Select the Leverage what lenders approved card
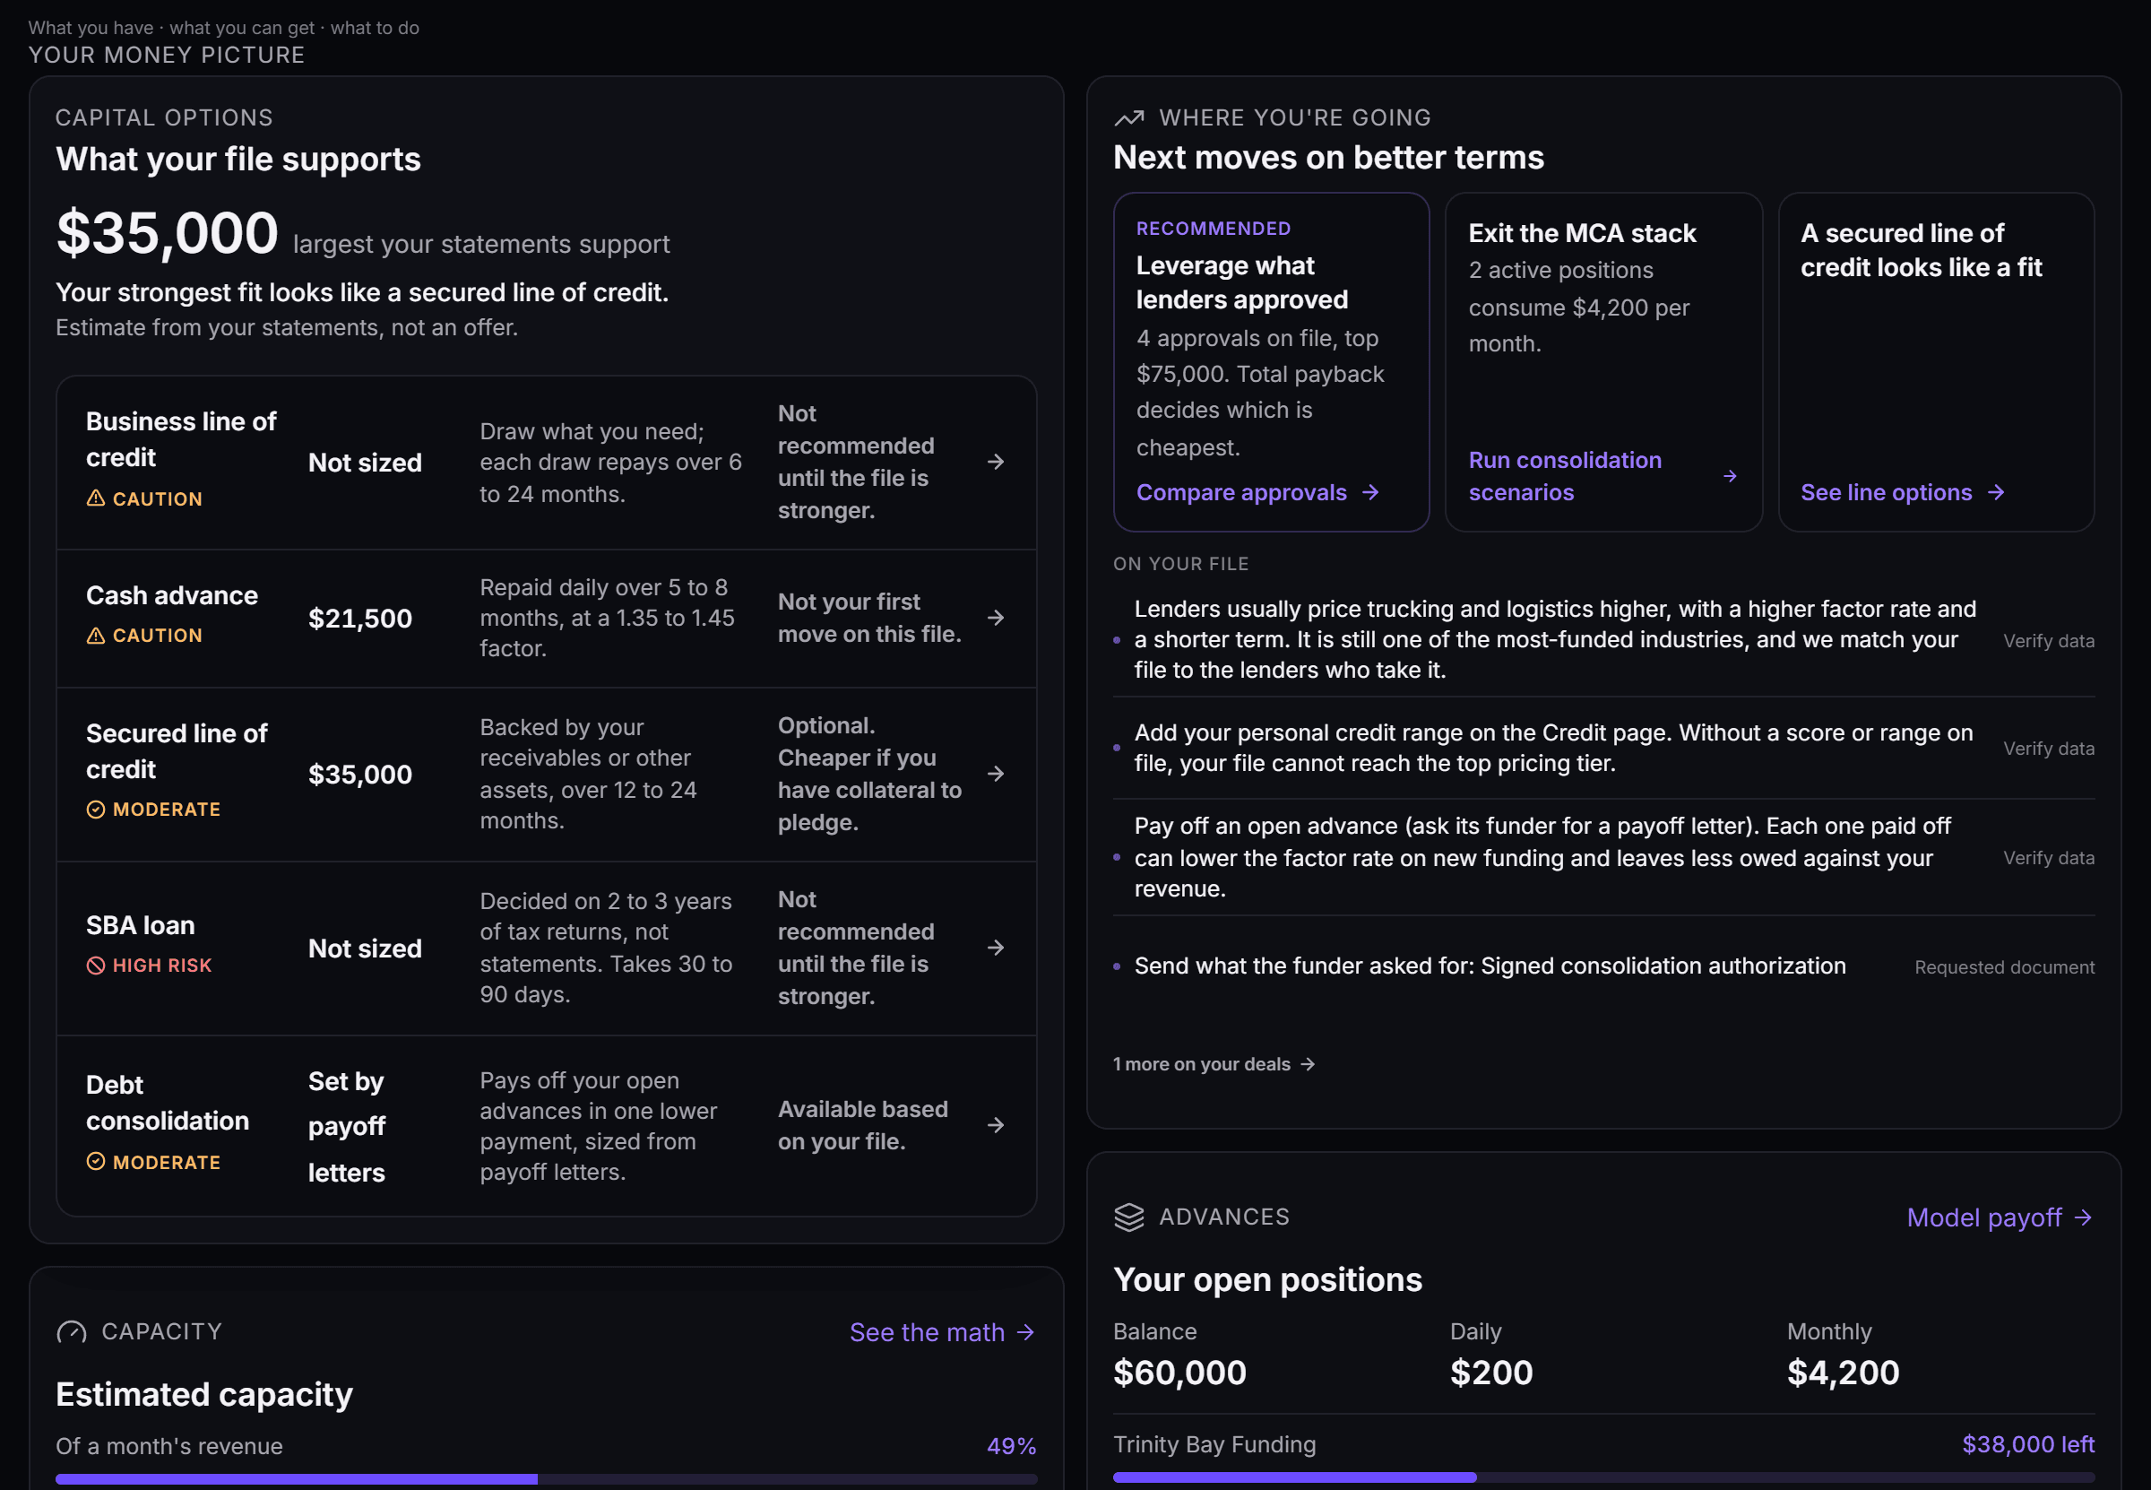 pyautogui.click(x=1271, y=362)
